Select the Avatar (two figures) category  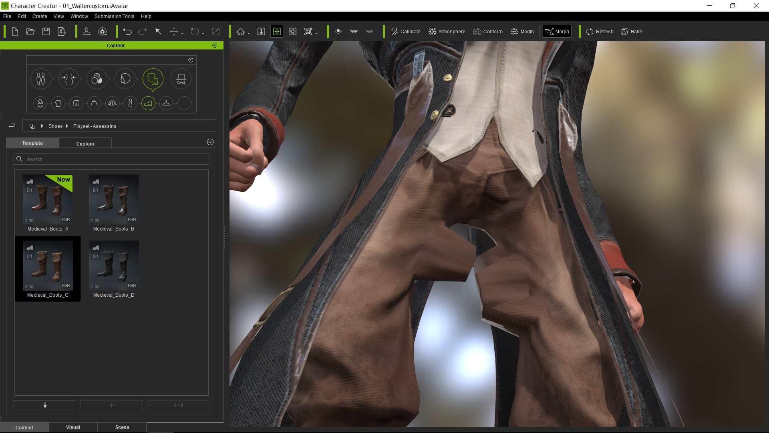click(x=41, y=79)
